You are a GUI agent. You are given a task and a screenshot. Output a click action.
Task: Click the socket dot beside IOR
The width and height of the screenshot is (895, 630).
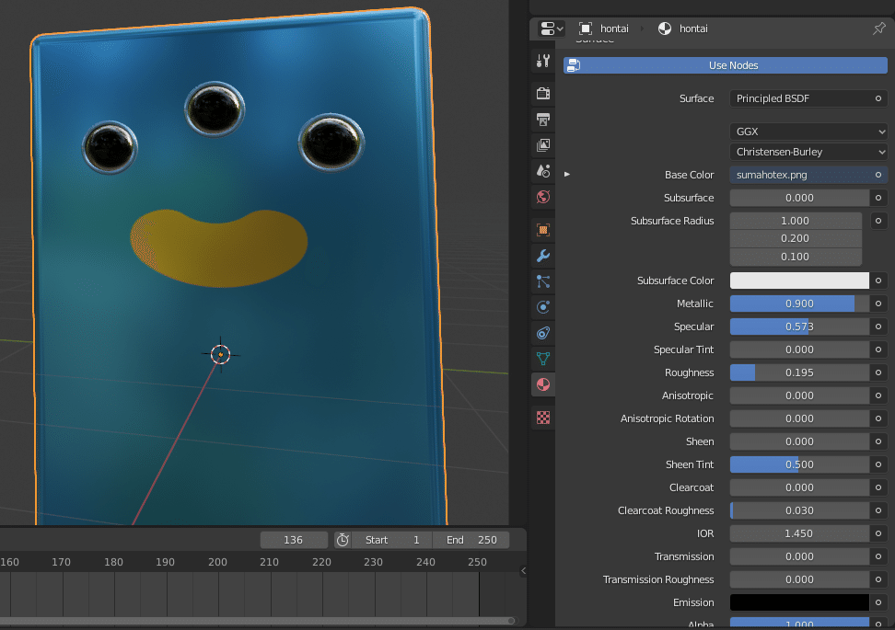878,533
